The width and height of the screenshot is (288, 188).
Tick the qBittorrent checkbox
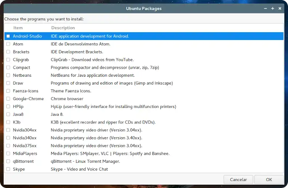[8, 161]
